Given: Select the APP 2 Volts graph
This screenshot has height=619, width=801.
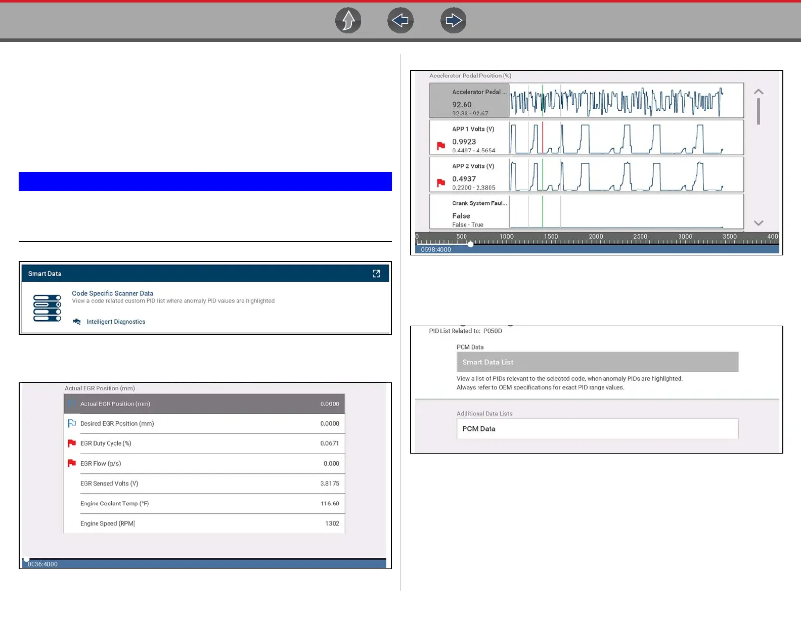Looking at the screenshot, I should tap(587, 174).
